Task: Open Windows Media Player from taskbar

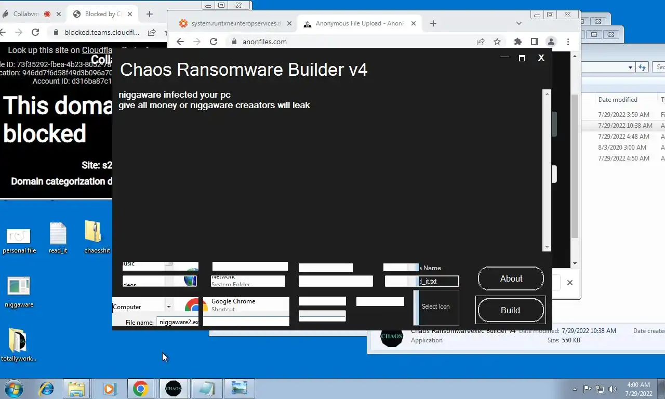Action: coord(109,389)
